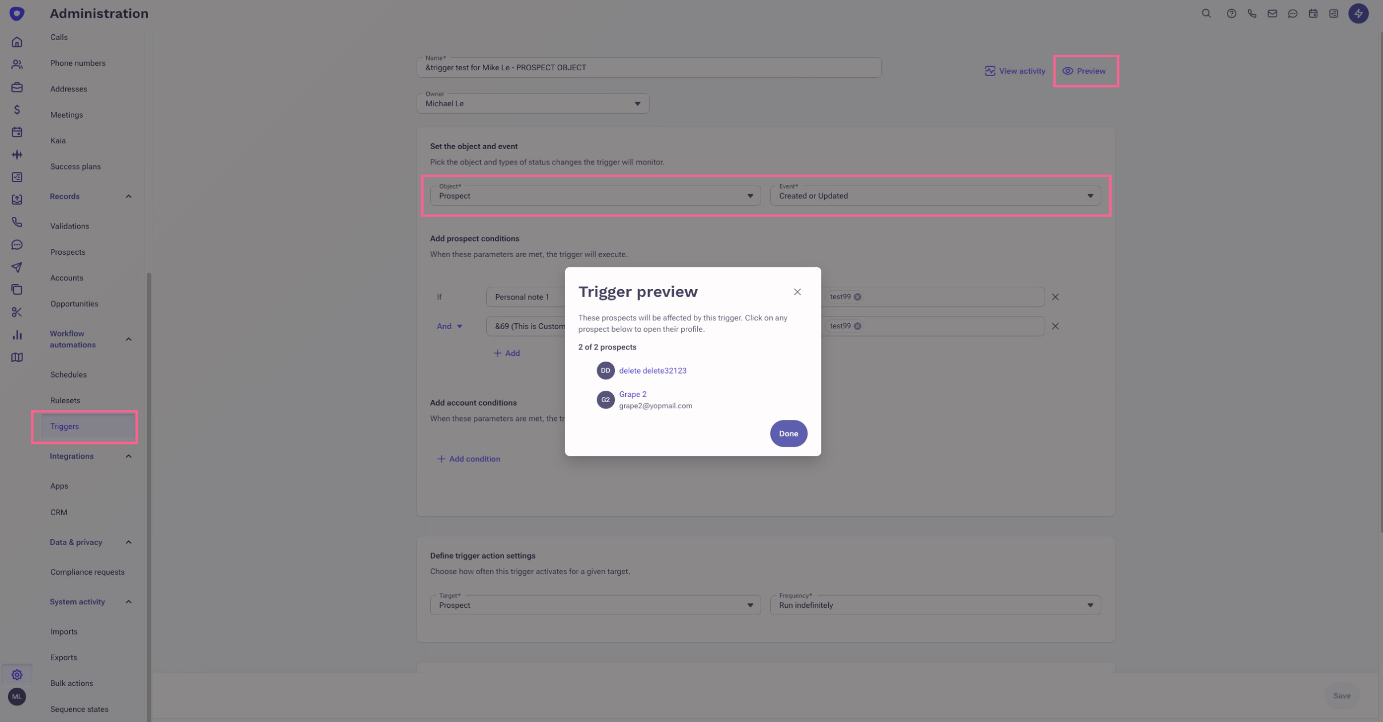Click the dollar sign opportunities icon
Screen dimensions: 1383x722
(17, 110)
